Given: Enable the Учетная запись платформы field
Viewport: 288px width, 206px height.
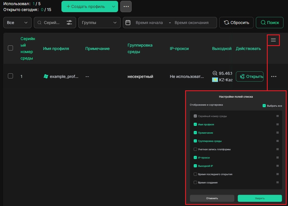Looking at the screenshot, I should coord(195,149).
